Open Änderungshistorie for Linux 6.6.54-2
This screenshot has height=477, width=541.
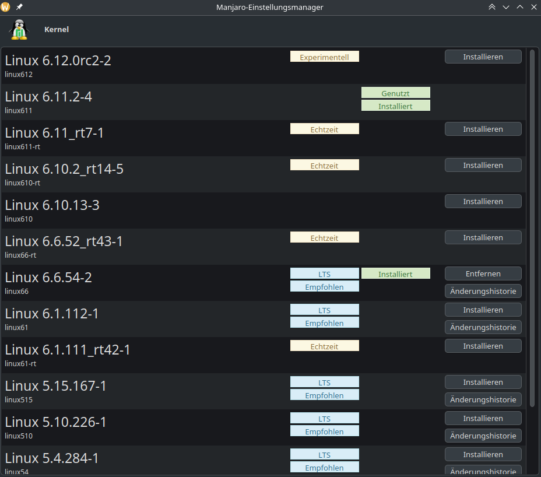click(x=483, y=291)
